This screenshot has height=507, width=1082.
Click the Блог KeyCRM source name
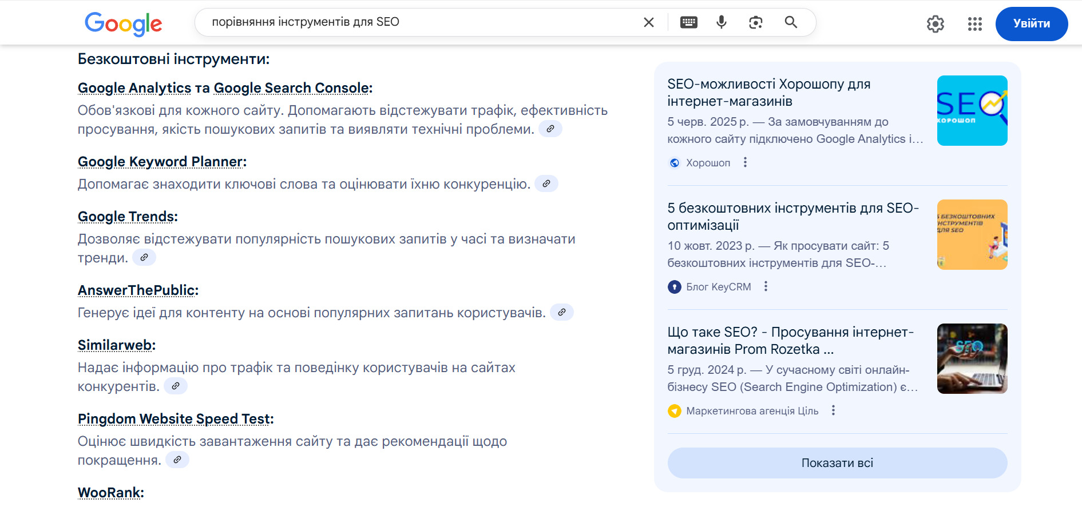pyautogui.click(x=719, y=287)
